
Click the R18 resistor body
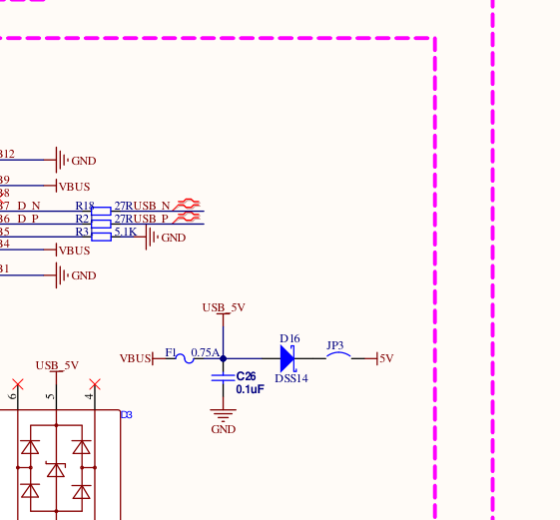pyautogui.click(x=102, y=211)
